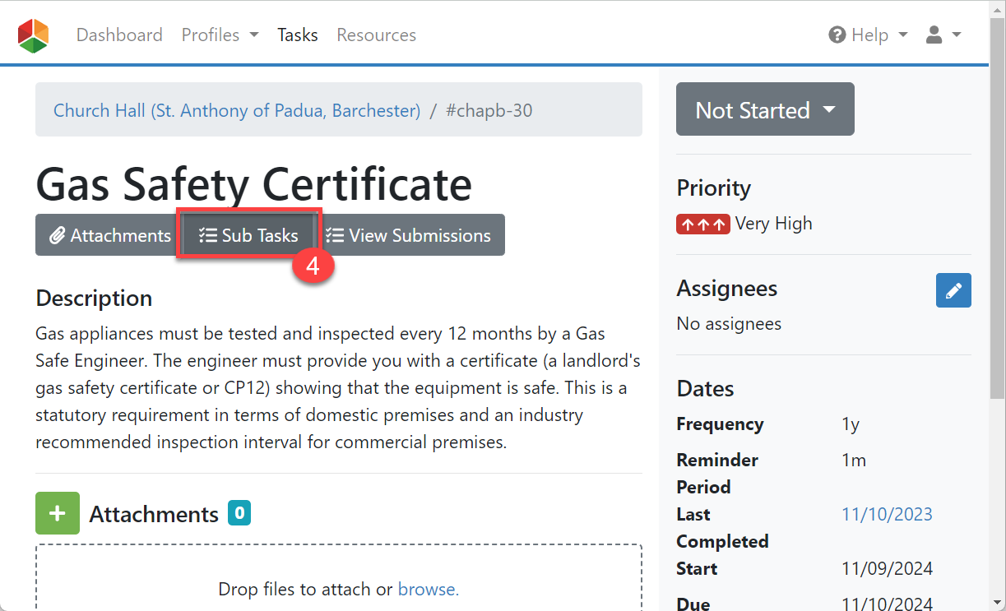1006x611 pixels.
Task: Click the paperclip icon on Attachments button
Action: click(x=57, y=236)
